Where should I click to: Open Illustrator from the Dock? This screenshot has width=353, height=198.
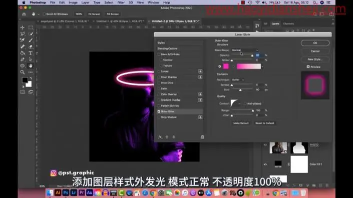(58, 192)
